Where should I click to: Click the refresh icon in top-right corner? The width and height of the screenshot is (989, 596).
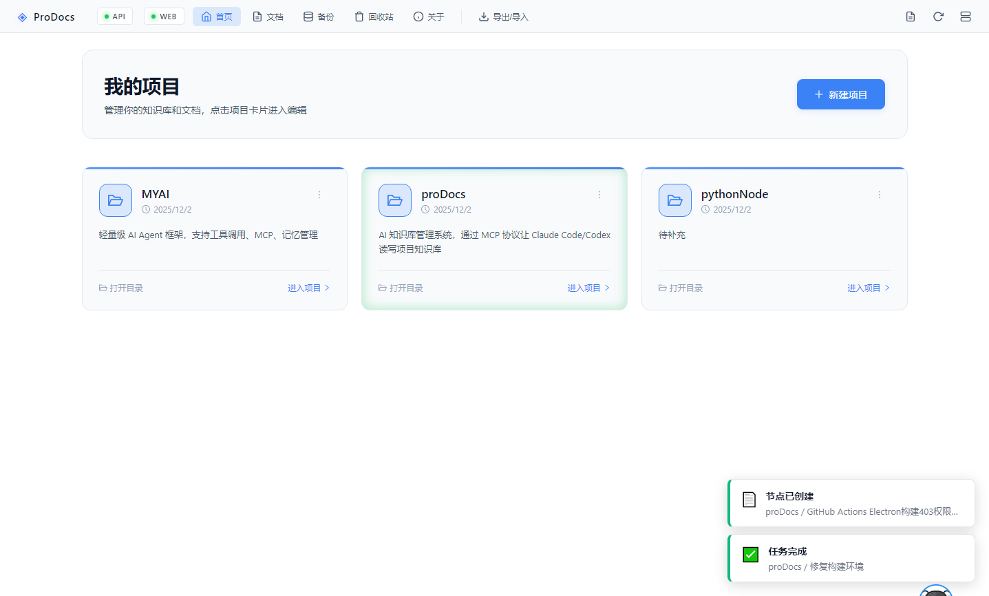pyautogui.click(x=938, y=17)
